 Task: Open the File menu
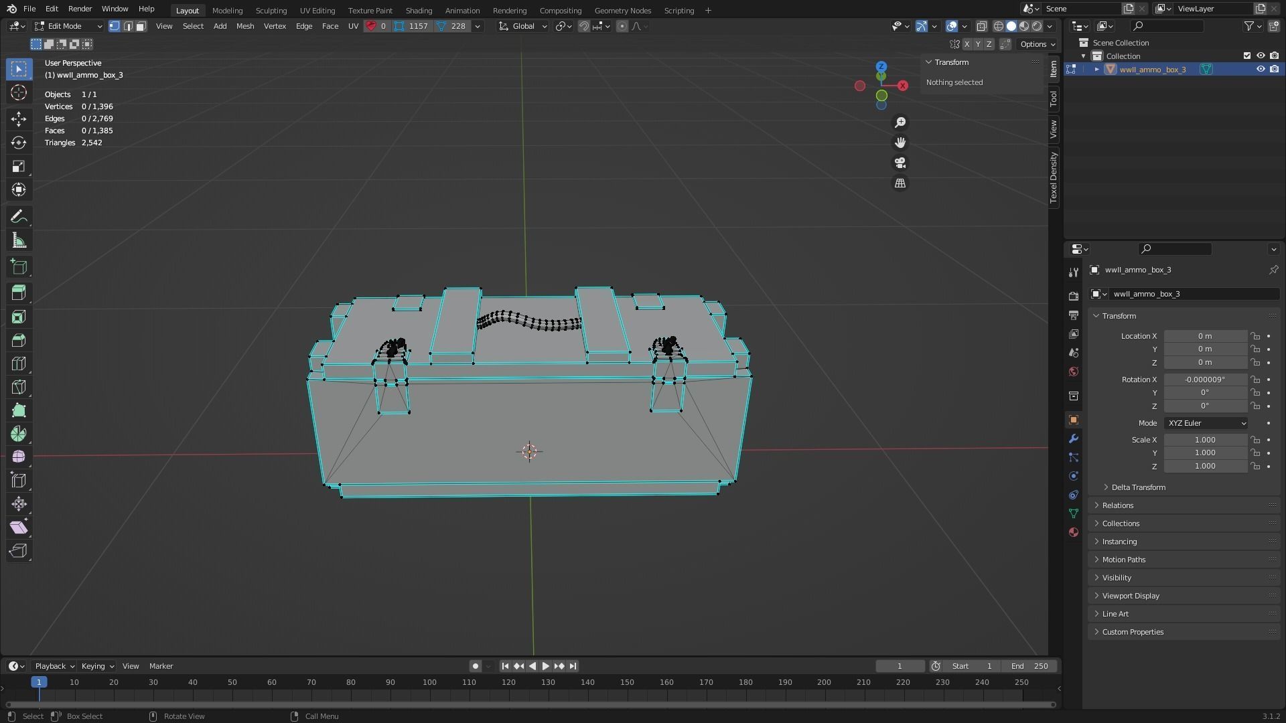29,9
